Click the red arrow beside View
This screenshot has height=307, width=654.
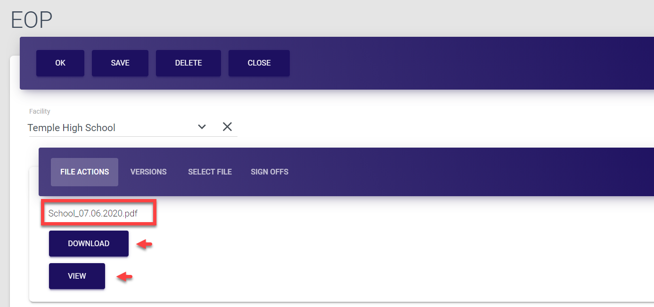pos(124,277)
